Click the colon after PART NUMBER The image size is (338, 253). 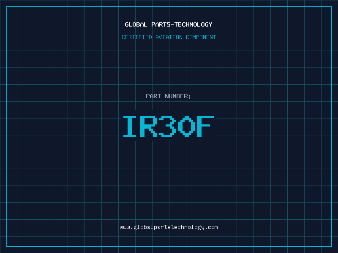[x=190, y=97]
